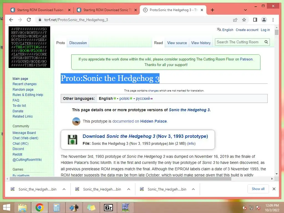This screenshot has height=213, width=284.
Task: Click the English language link
Action: [228, 30]
